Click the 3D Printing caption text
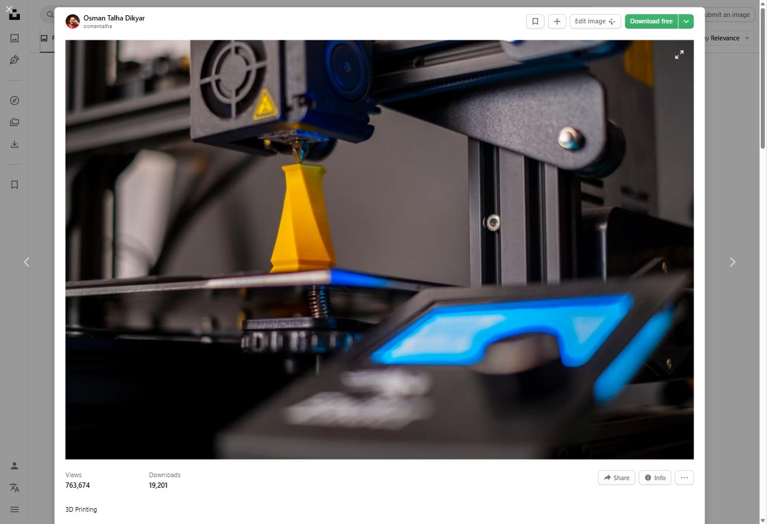 point(81,509)
